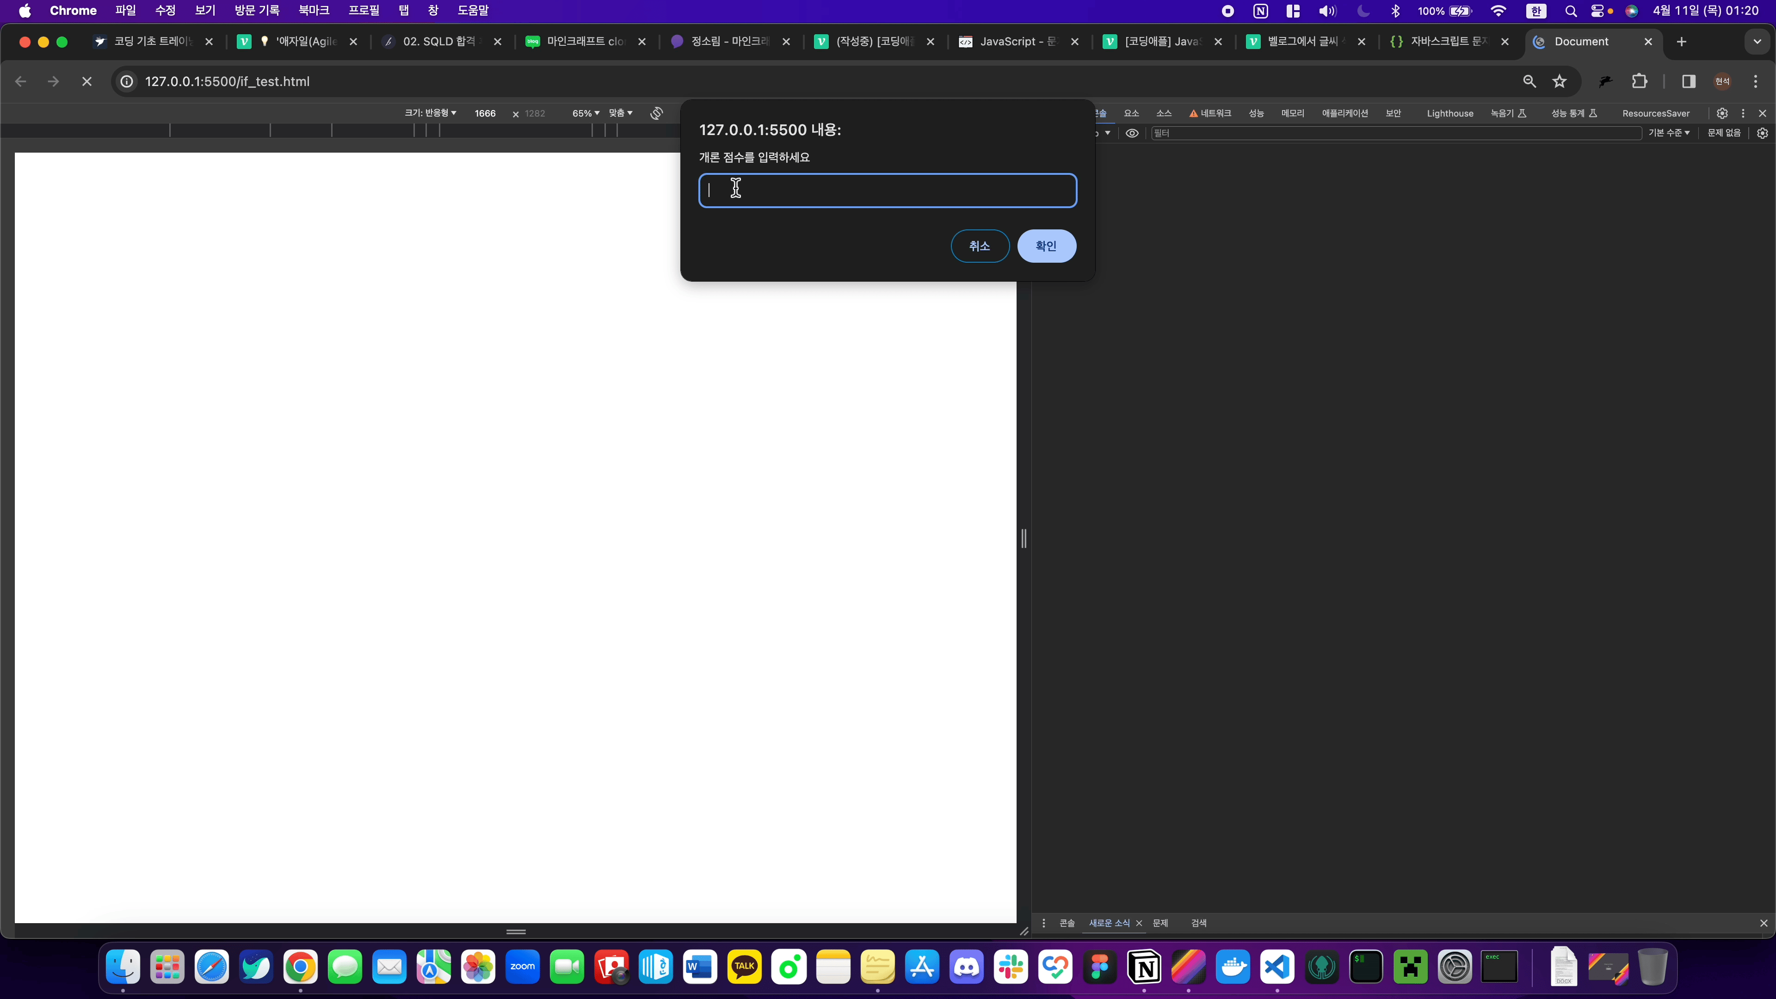
Task: Toggle the Chrome side panel icon
Action: coord(1689,81)
